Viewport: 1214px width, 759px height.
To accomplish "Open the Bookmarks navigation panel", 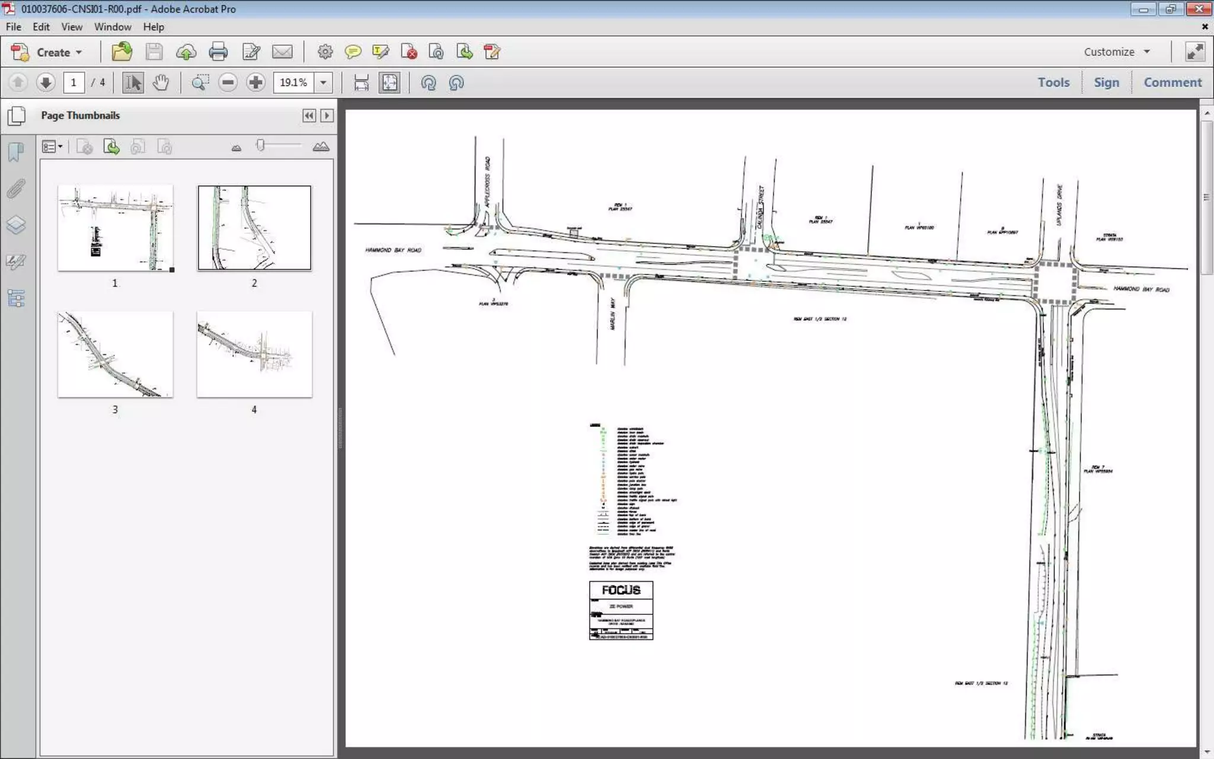I will click(16, 152).
